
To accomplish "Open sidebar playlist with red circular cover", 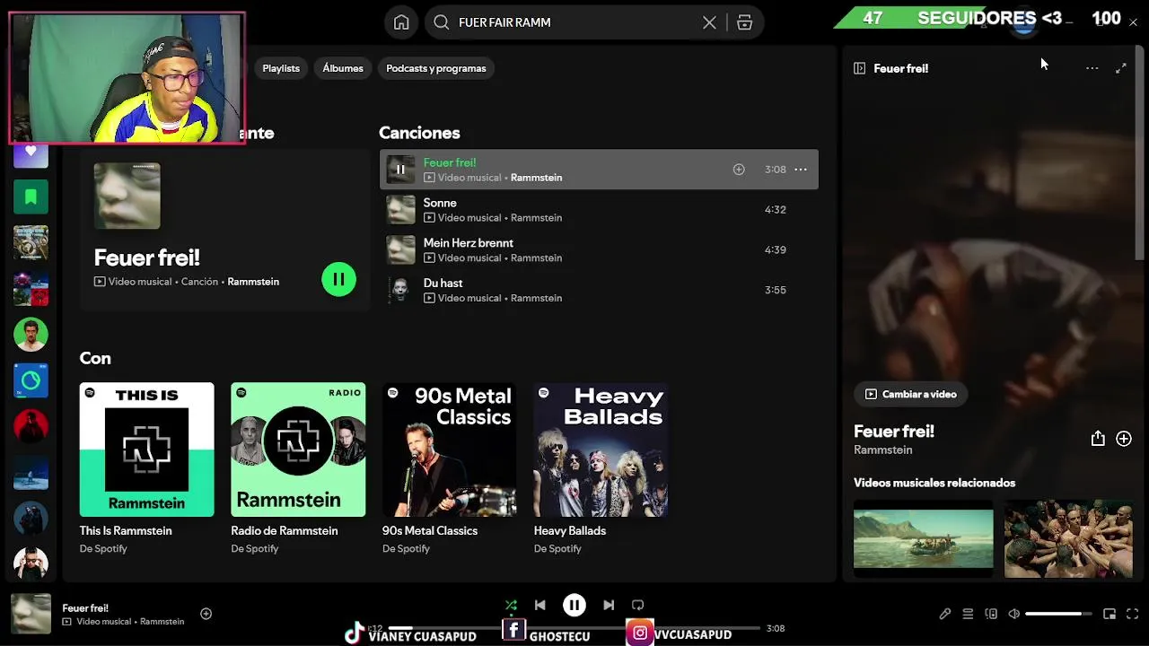I will click(x=31, y=426).
